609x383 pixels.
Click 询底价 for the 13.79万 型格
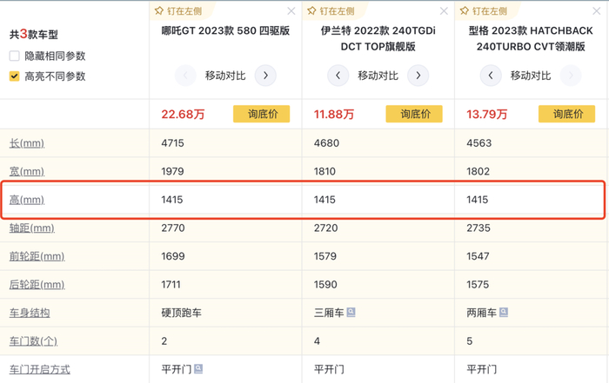567,114
